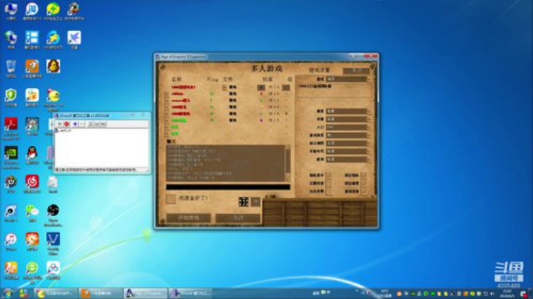Open 游戏 game type dropdown at top
Image resolution: width=533 pixels, height=299 pixels.
(x=348, y=79)
